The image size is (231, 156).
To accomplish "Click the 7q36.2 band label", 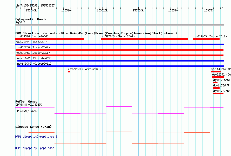I will coord(20,22).
